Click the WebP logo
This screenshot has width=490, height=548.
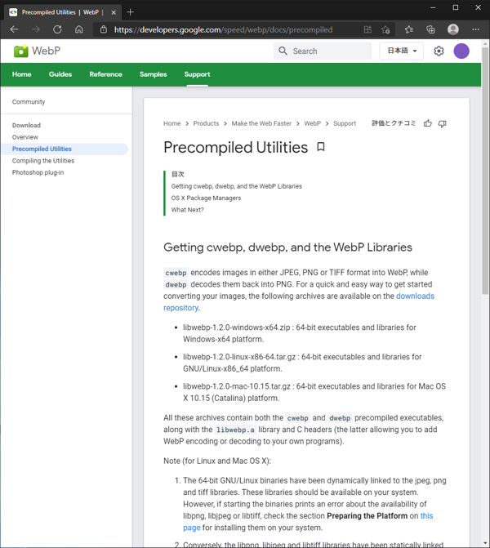point(37,51)
